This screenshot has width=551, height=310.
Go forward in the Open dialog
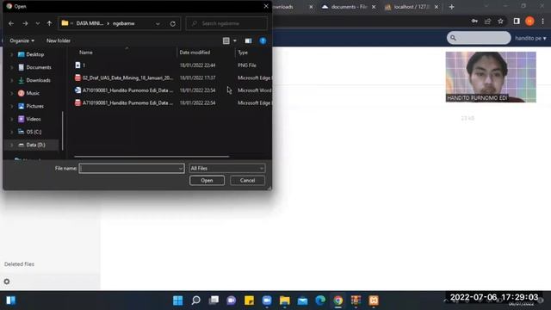(25, 23)
